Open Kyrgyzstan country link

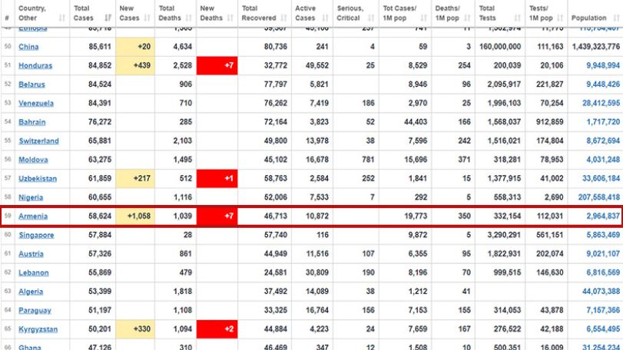[x=38, y=329]
